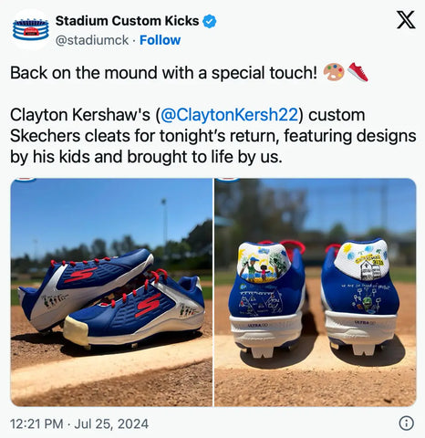Click the tweet text about Skechers cleats
Screen dimensions: 425x438
(x=212, y=136)
